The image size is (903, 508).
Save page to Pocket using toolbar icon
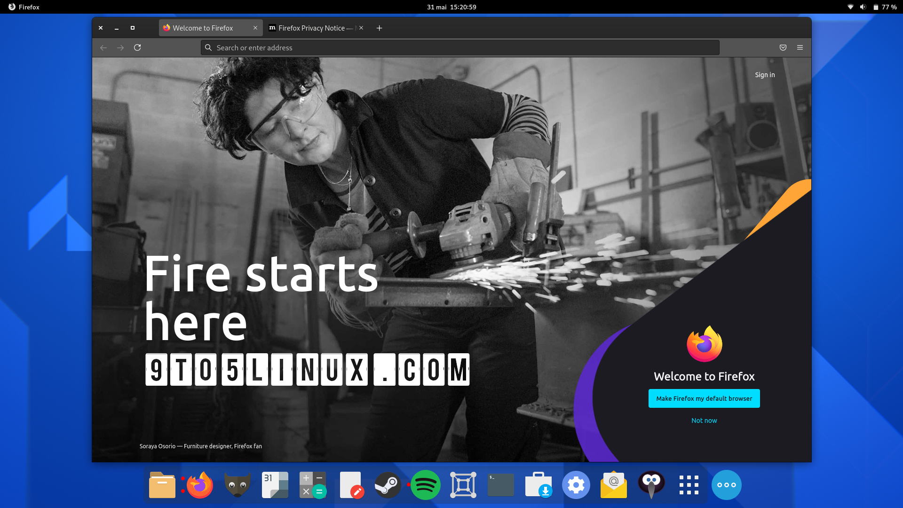[783, 48]
